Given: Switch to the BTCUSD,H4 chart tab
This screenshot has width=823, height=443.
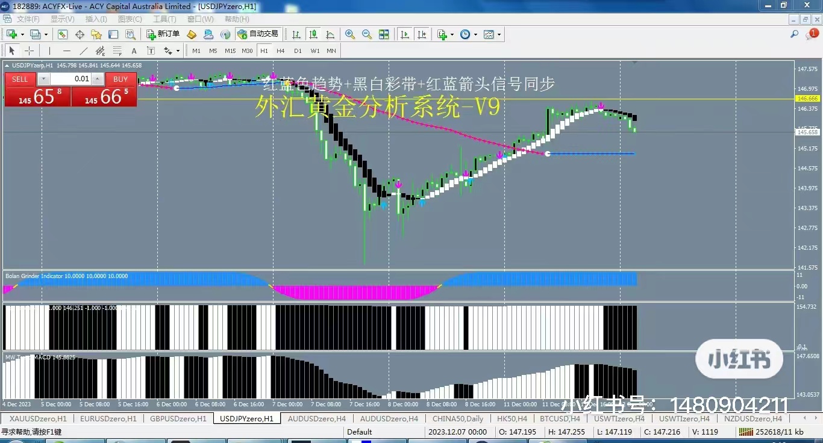Looking at the screenshot, I should [x=560, y=418].
